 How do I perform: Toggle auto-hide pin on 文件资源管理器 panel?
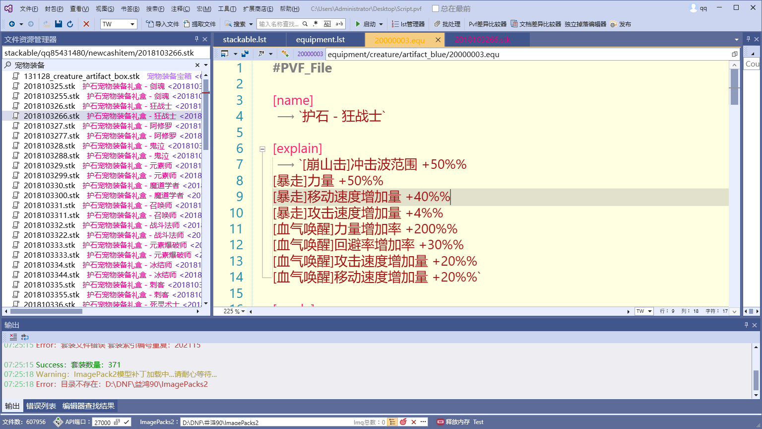197,40
